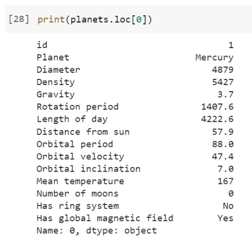Click the Has ring system value No
This screenshot has width=252, height=251.
(x=228, y=206)
